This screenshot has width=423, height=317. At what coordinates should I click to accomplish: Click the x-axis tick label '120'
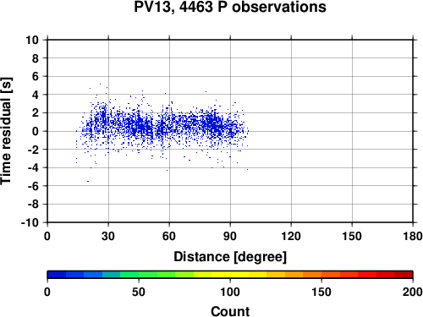click(291, 236)
